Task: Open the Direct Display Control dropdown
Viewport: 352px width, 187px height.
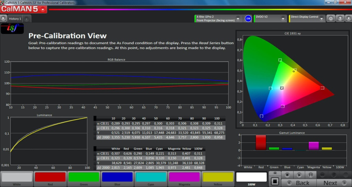Action: coord(321,19)
